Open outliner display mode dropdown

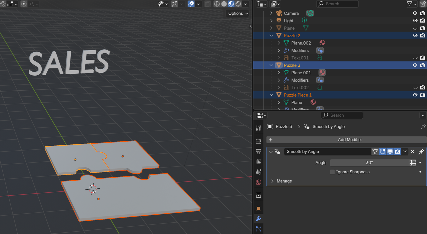[x=276, y=4]
